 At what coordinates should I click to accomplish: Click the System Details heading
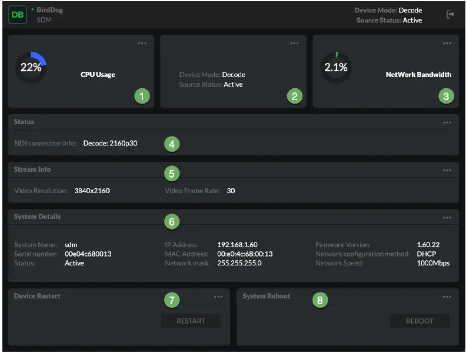37,217
